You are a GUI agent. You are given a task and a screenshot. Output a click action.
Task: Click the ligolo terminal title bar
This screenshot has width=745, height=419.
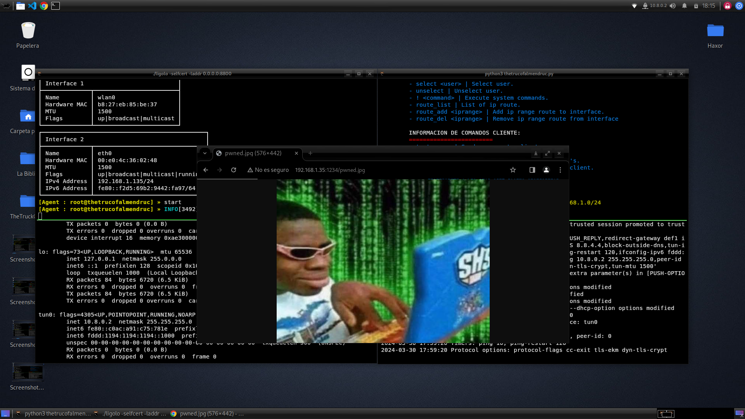click(192, 74)
